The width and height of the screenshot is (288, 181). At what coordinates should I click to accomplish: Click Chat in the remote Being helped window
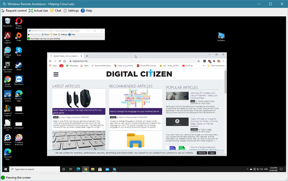point(54,35)
